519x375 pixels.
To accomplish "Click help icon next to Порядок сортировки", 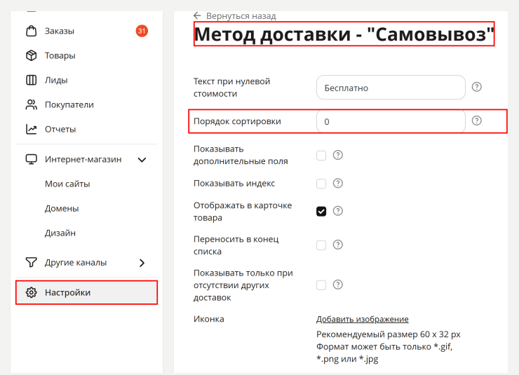I will 477,121.
